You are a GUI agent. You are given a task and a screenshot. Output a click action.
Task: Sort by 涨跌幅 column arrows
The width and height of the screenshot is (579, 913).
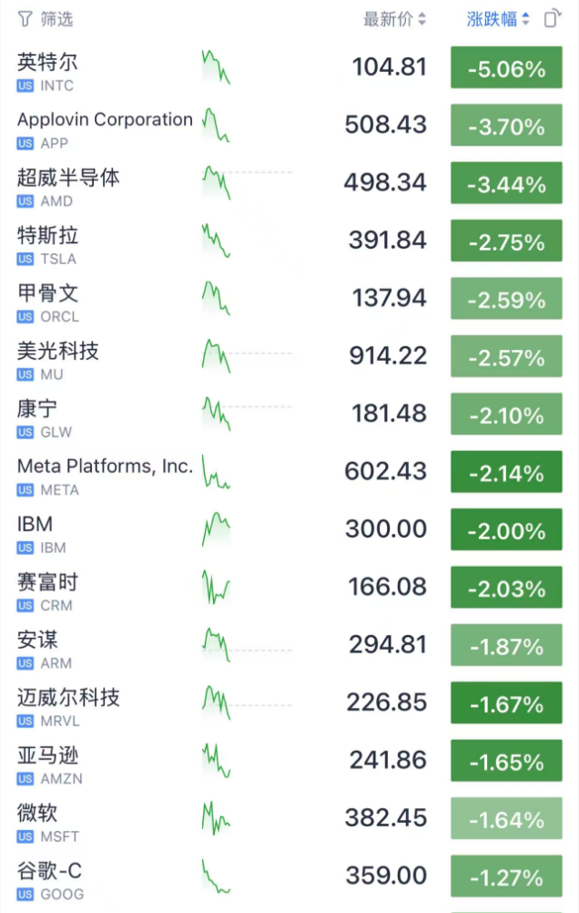[x=525, y=19]
